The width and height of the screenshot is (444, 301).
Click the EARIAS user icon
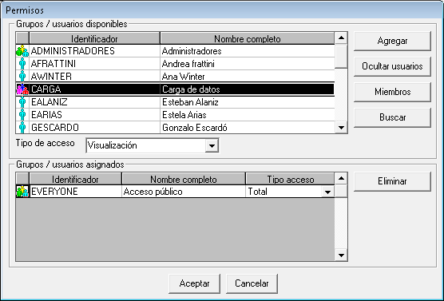pyautogui.click(x=22, y=115)
